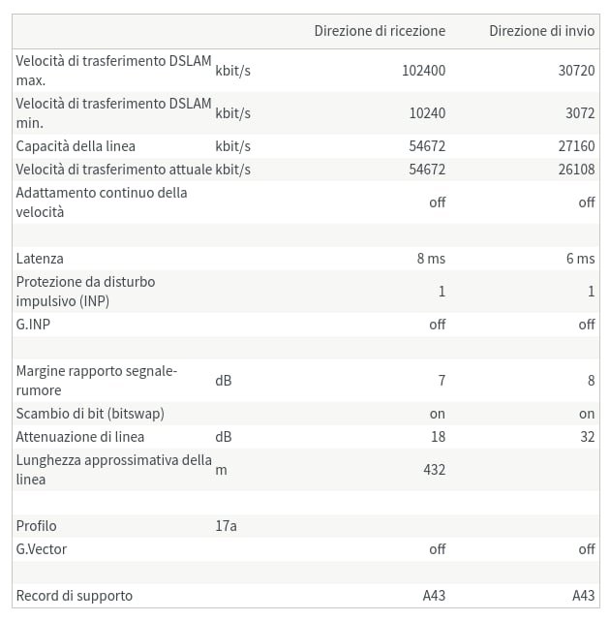This screenshot has width=610, height=621.
Task: Click the 'Protezione da disturbo impulsivo (INP)' label
Action: (x=85, y=292)
